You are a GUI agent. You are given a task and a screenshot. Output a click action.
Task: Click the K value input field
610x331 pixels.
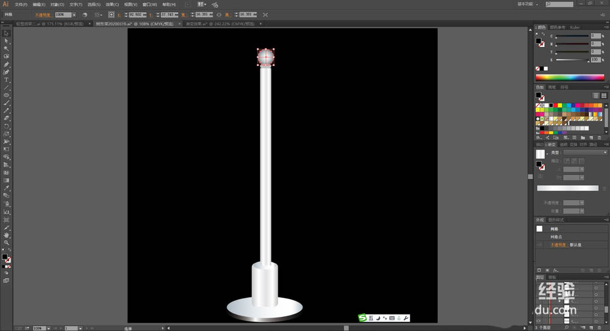(x=595, y=60)
